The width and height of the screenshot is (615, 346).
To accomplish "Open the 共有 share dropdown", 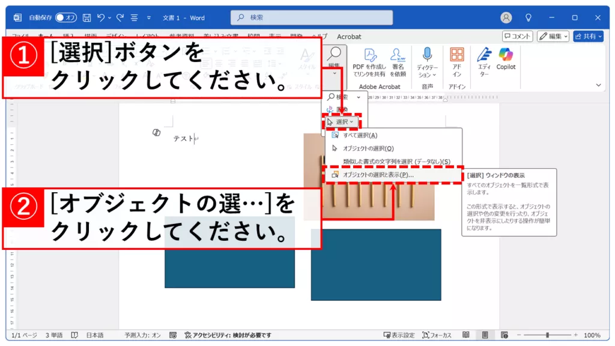I will click(588, 37).
